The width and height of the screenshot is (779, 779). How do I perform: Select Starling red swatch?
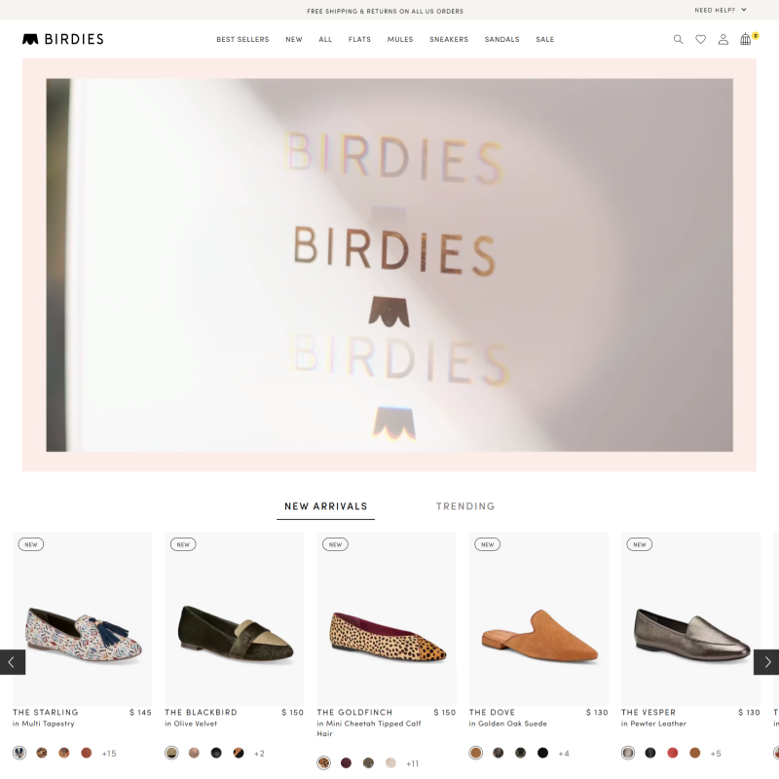87,753
